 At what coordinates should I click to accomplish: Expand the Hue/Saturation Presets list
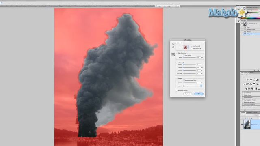click(243, 100)
